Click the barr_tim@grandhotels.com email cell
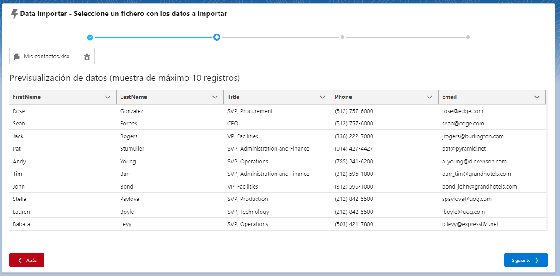 pyautogui.click(x=492, y=174)
